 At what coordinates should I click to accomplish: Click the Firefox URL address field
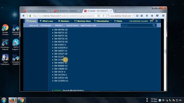tap(64, 16)
